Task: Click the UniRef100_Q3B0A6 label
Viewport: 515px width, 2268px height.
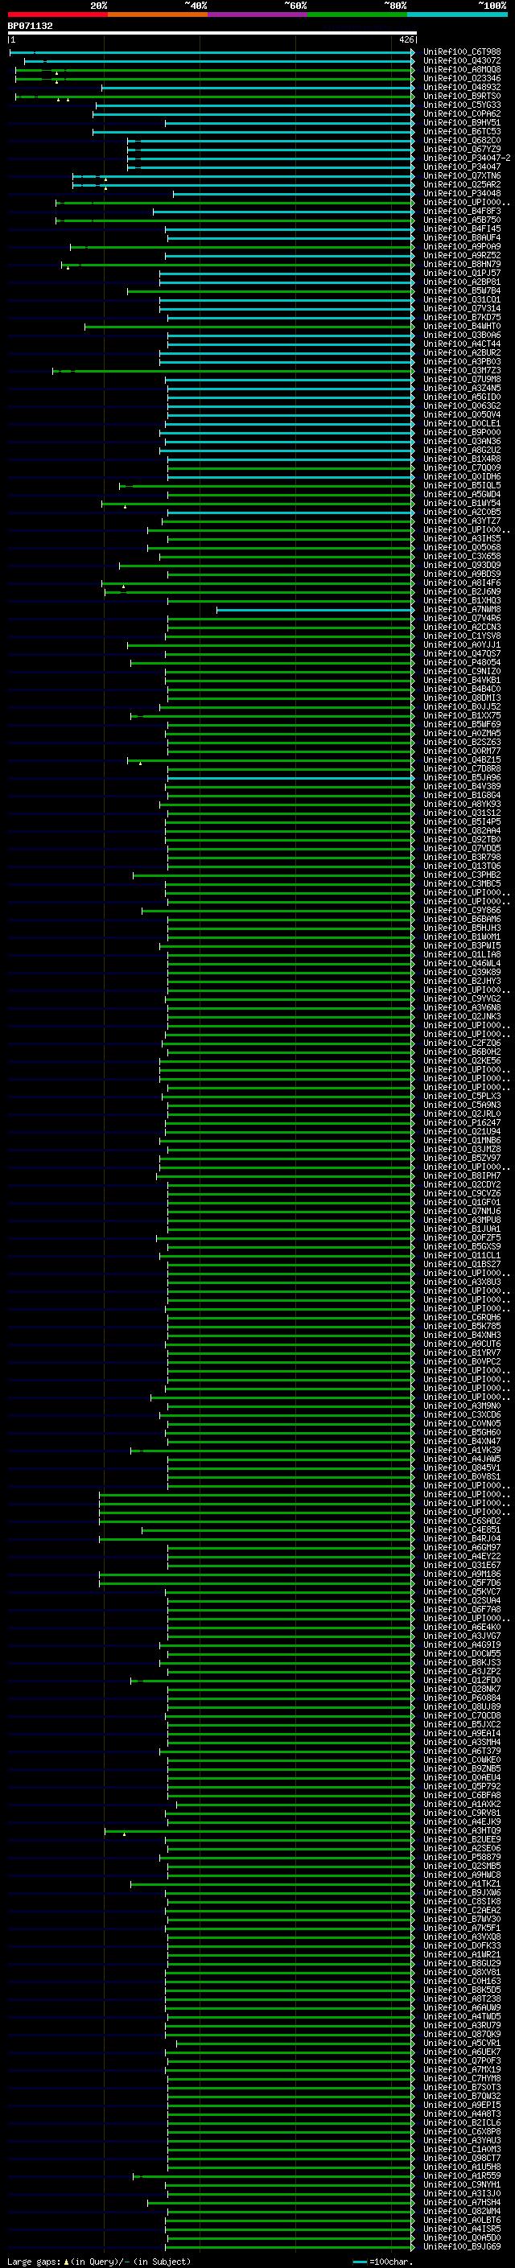Action: [462, 335]
